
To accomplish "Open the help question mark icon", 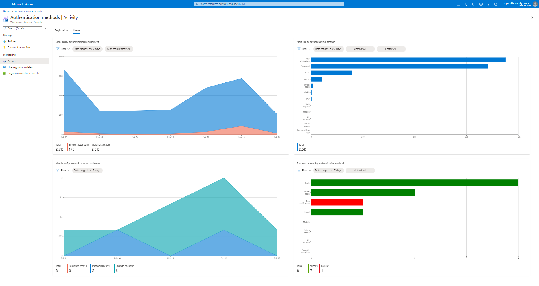I will click(488, 4).
